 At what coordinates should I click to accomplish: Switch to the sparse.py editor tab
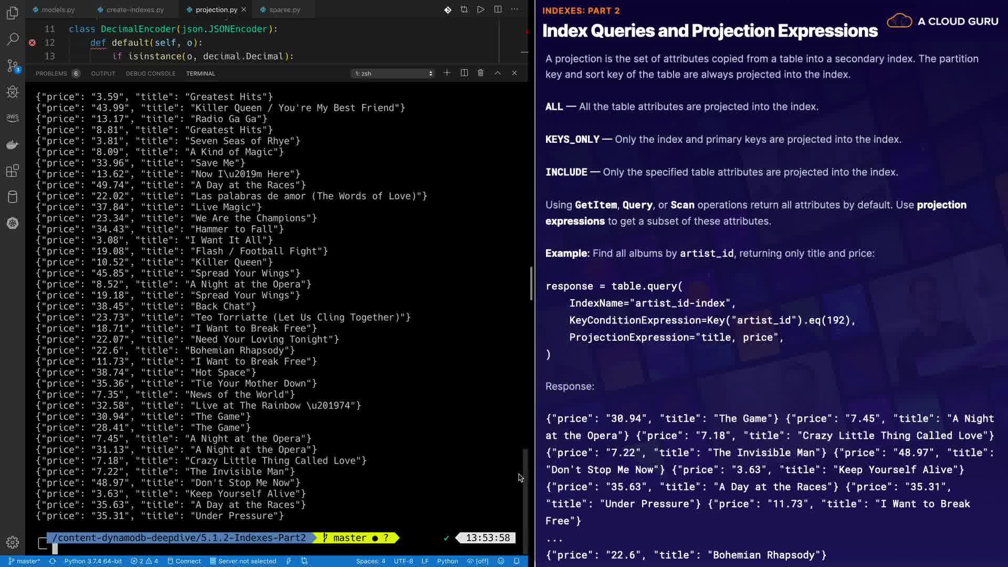click(x=284, y=9)
